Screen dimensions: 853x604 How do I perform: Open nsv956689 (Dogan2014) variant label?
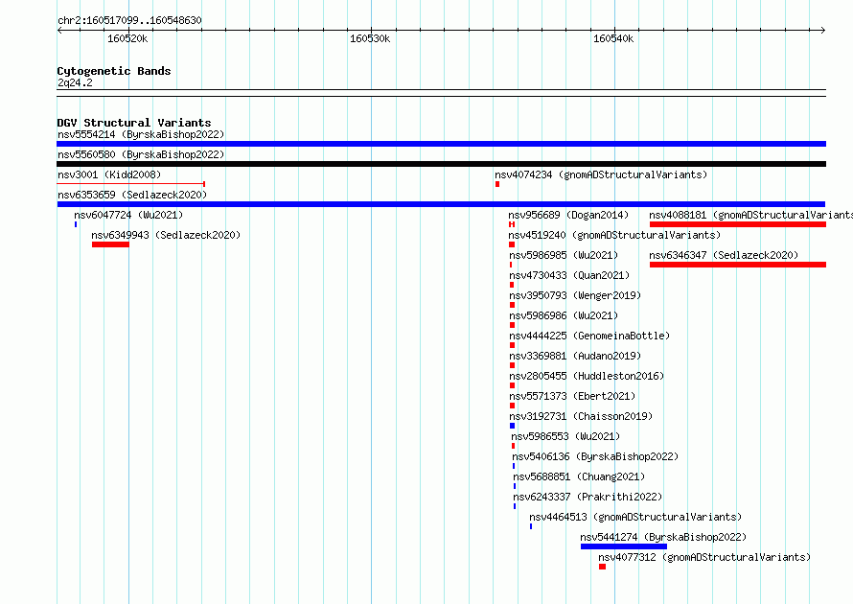coord(568,215)
